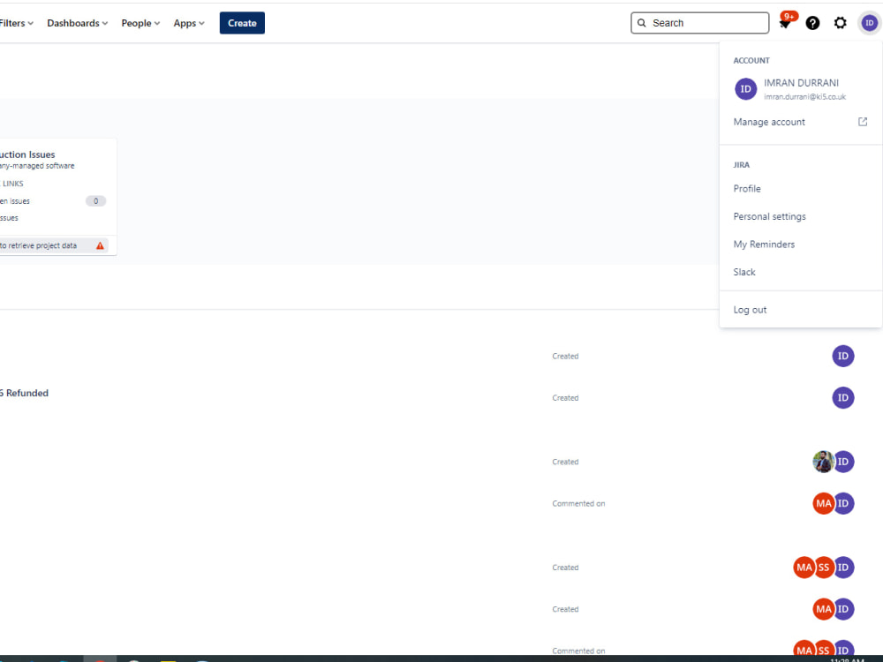Screen dimensions: 883x662
Task: Click the ID avatar beside the topmost Created entry
Action: click(x=843, y=356)
